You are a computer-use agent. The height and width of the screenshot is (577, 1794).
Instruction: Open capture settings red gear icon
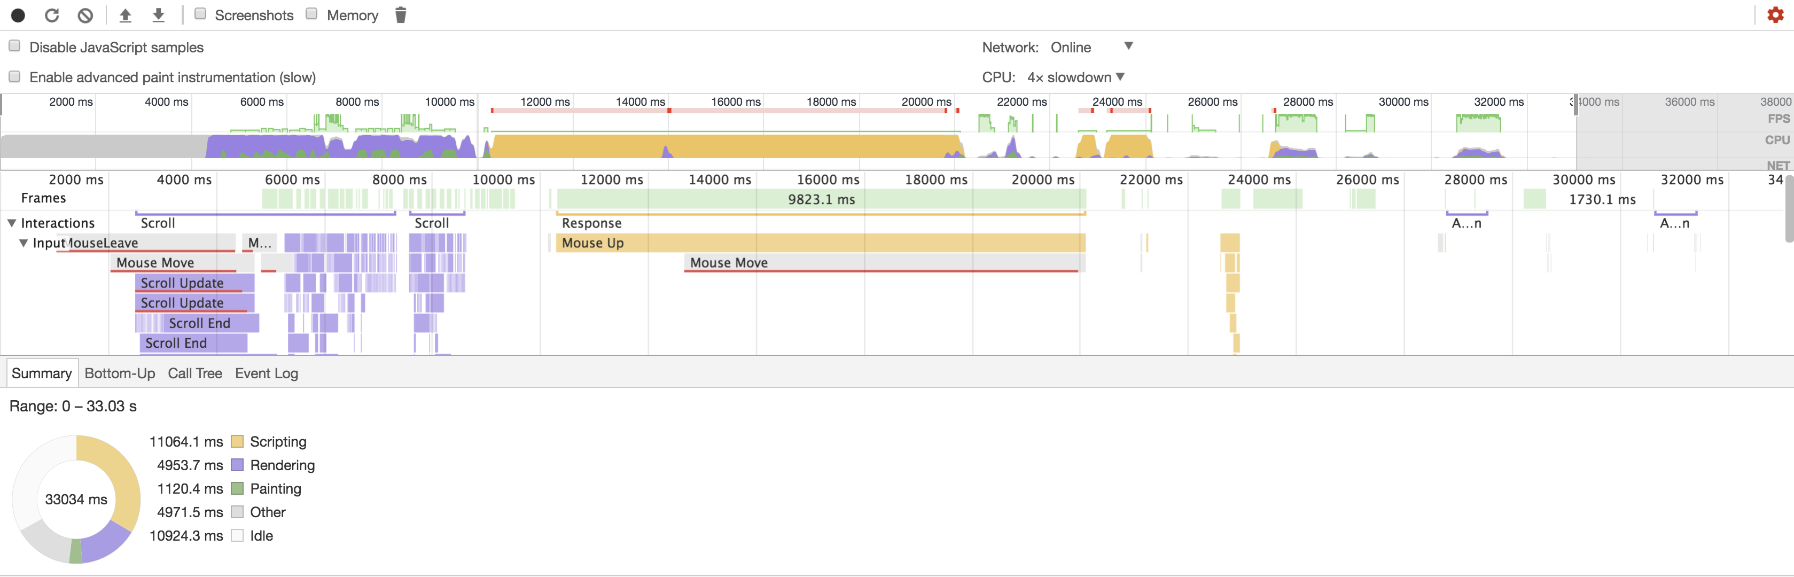tap(1775, 14)
